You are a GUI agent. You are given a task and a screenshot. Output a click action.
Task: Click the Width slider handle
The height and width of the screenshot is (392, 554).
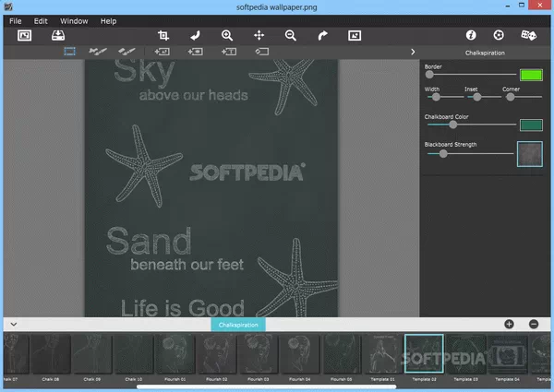click(x=436, y=97)
